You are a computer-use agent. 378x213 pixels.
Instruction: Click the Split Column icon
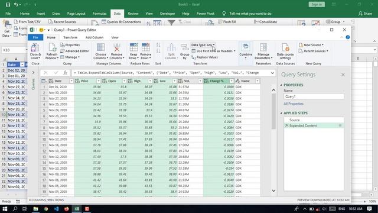pos(171,47)
